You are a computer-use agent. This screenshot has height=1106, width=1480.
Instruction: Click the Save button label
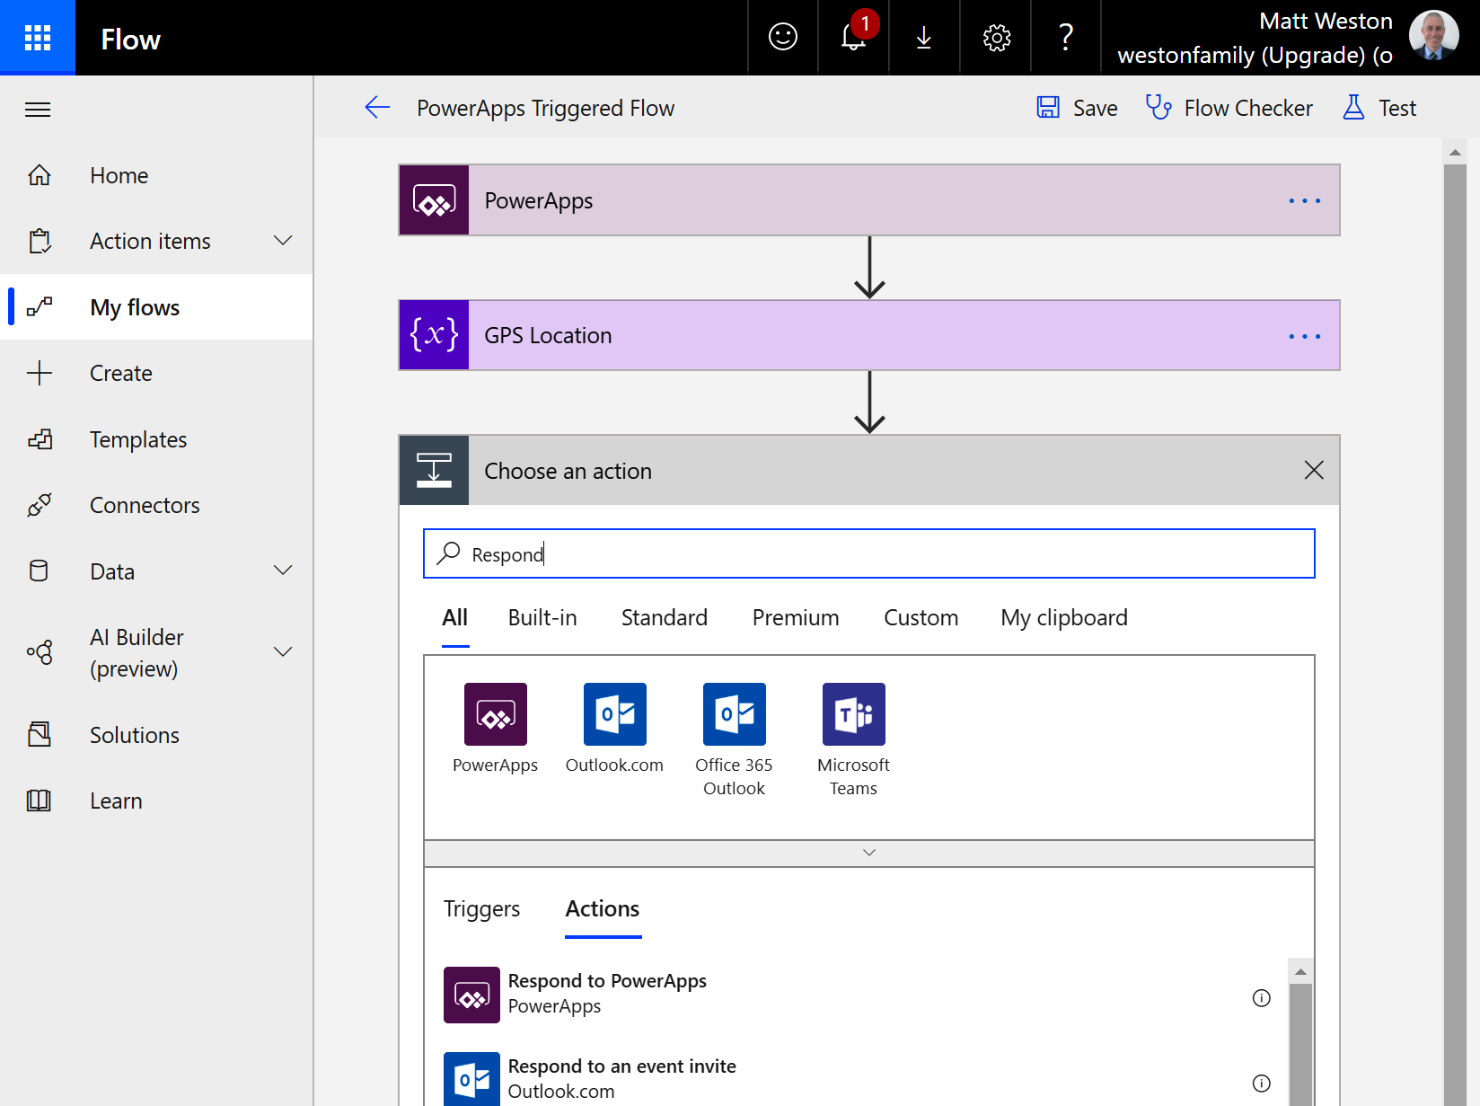click(1096, 109)
